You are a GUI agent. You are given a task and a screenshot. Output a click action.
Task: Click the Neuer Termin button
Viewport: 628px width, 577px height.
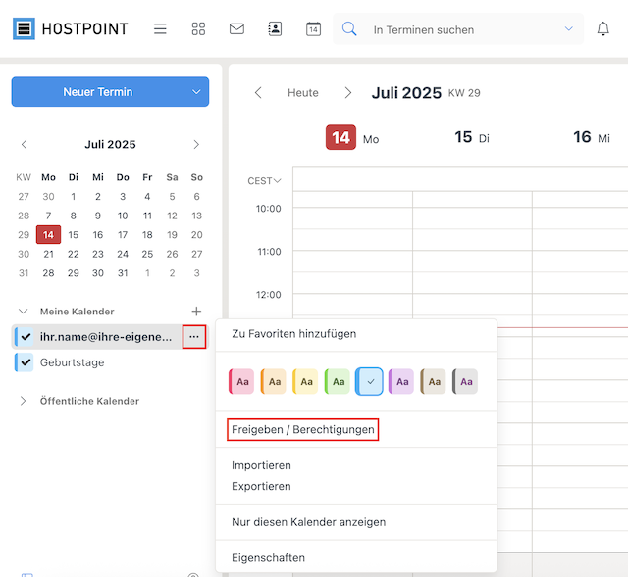pos(98,92)
